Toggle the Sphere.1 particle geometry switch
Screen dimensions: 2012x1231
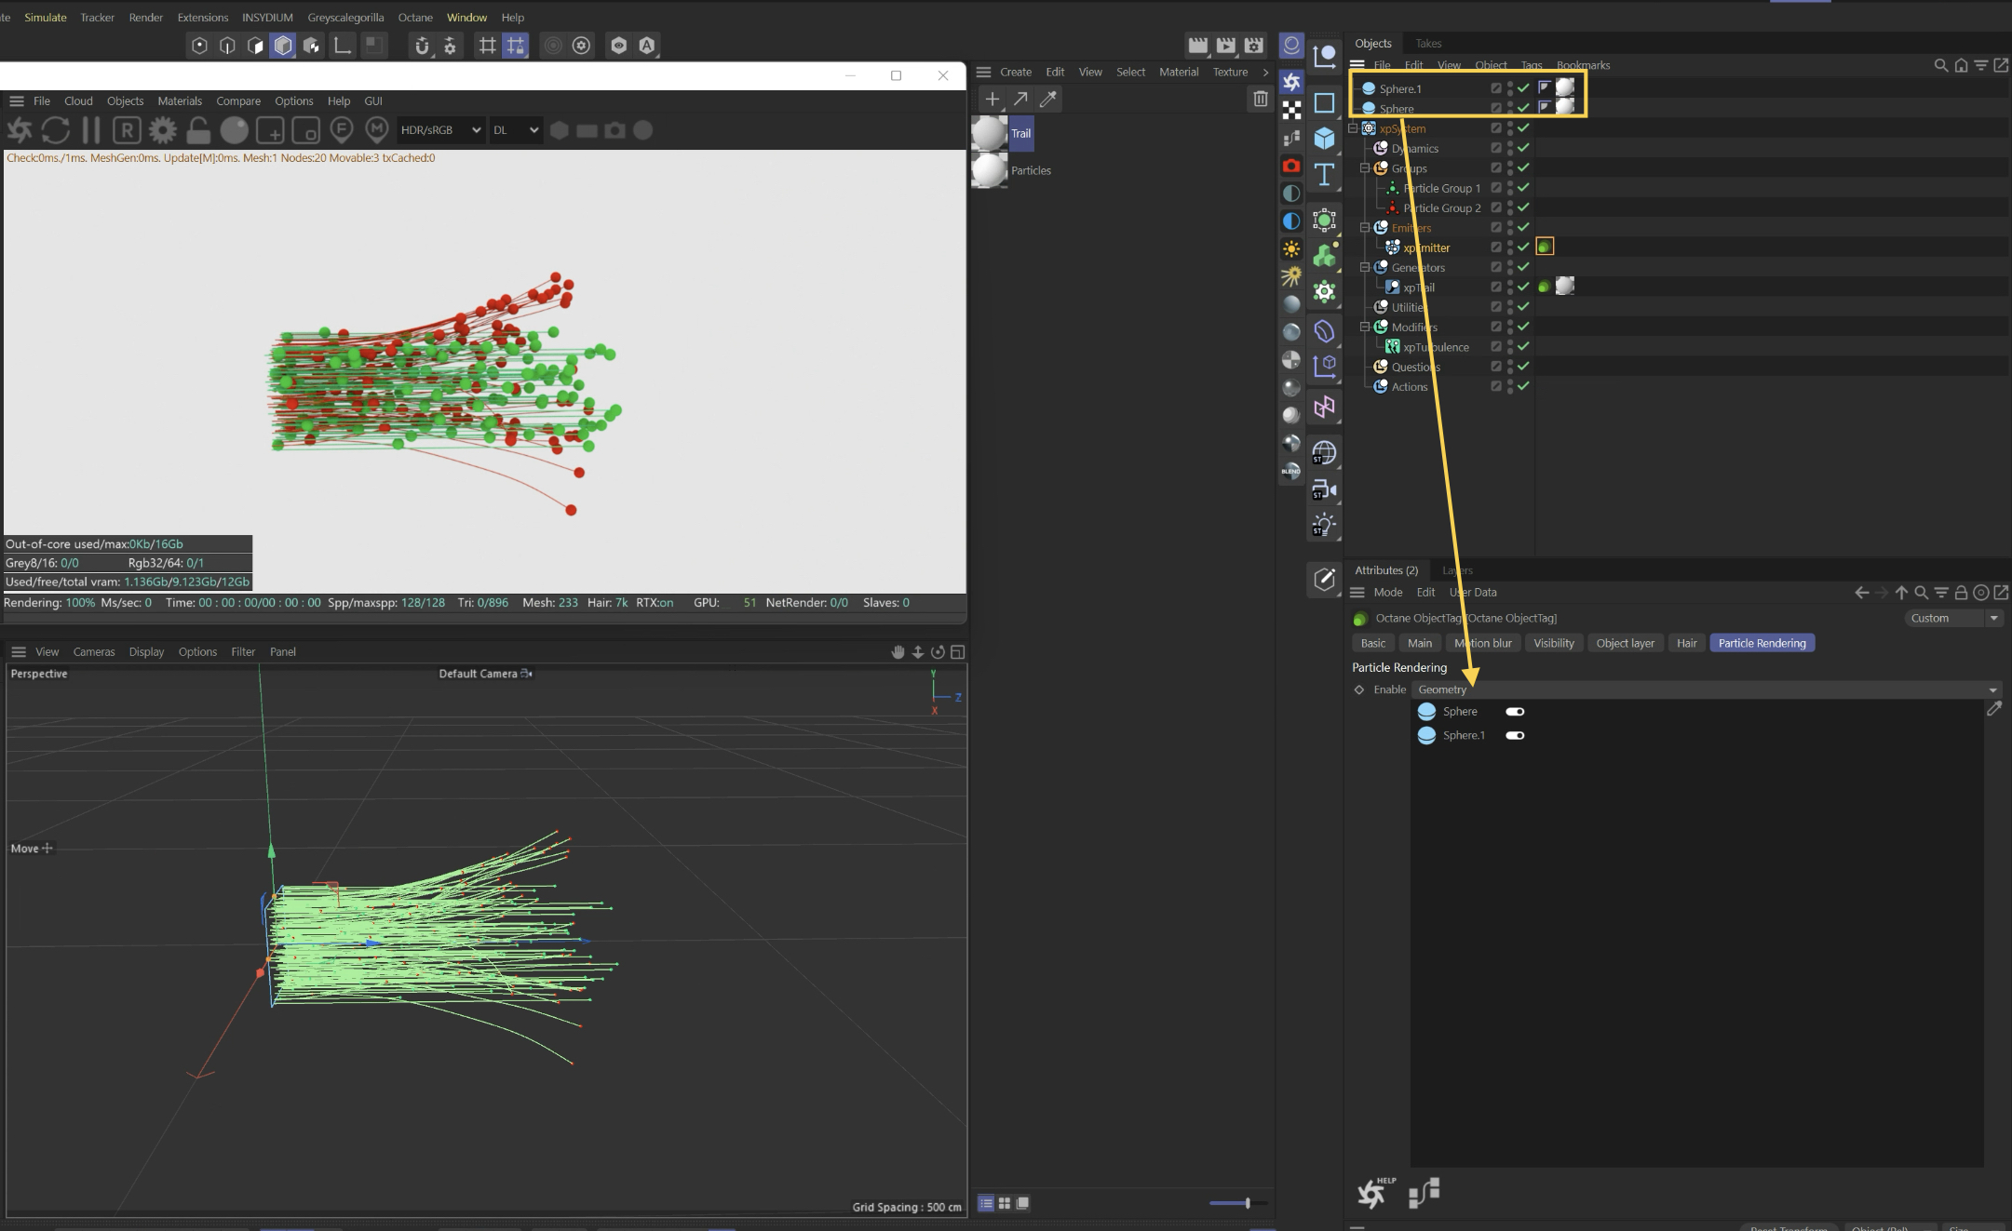point(1515,736)
